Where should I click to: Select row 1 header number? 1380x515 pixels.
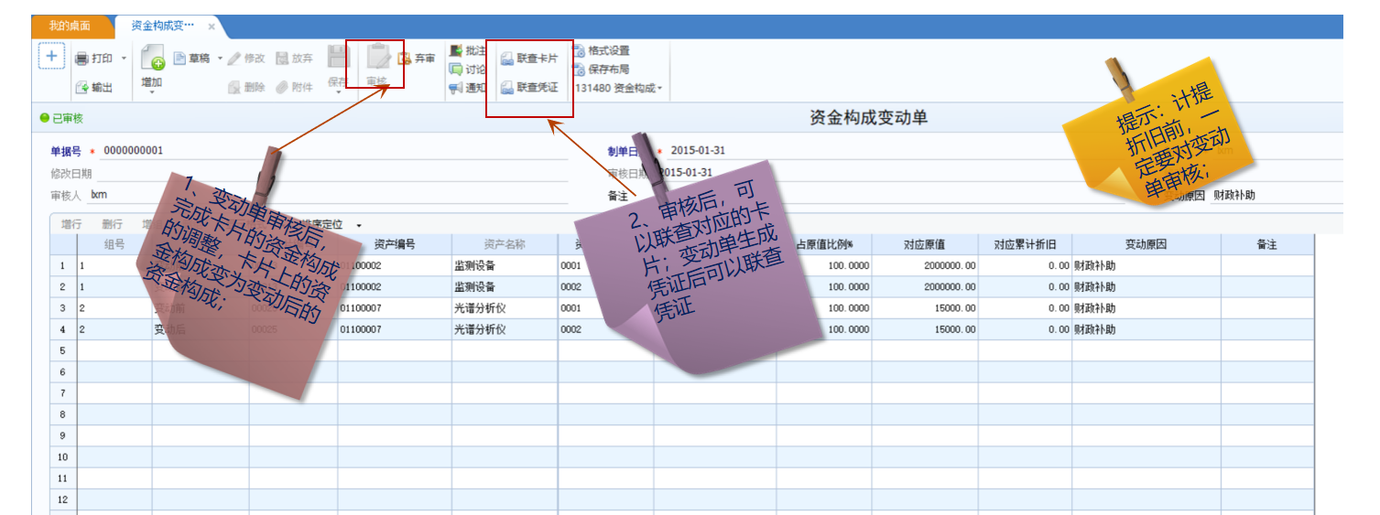coord(63,266)
